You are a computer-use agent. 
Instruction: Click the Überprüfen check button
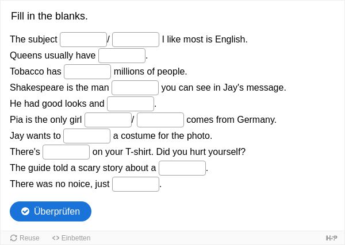[51, 211]
